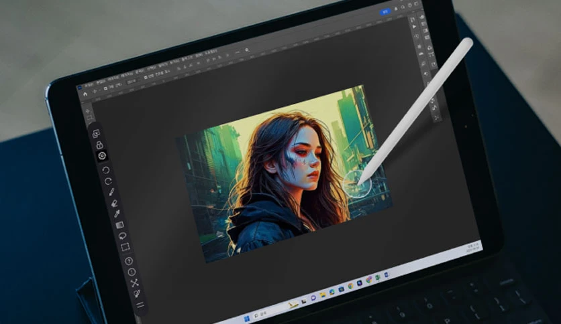
Task: Click the blue share button in Photoshop
Action: click(x=385, y=12)
